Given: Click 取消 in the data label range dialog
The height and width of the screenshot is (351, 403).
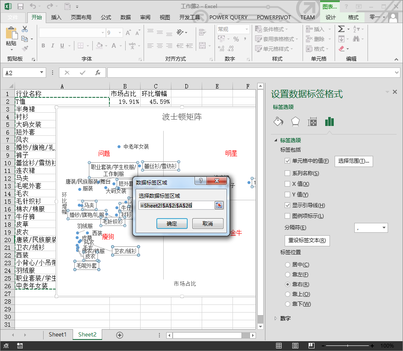Looking at the screenshot, I should tap(208, 223).
